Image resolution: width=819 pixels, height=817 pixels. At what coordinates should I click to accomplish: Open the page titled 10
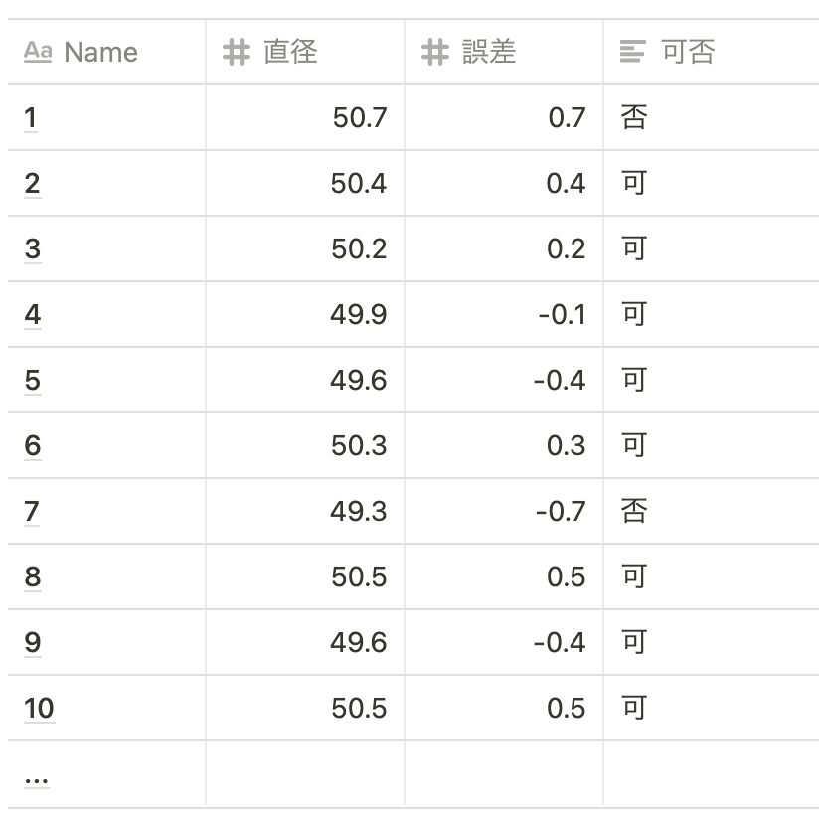pyautogui.click(x=39, y=708)
